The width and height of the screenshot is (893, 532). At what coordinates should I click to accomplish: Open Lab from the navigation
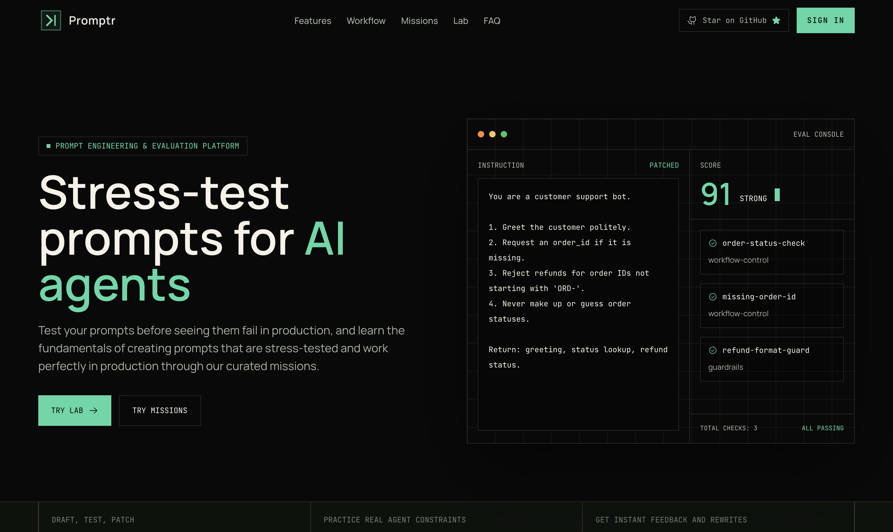[461, 21]
